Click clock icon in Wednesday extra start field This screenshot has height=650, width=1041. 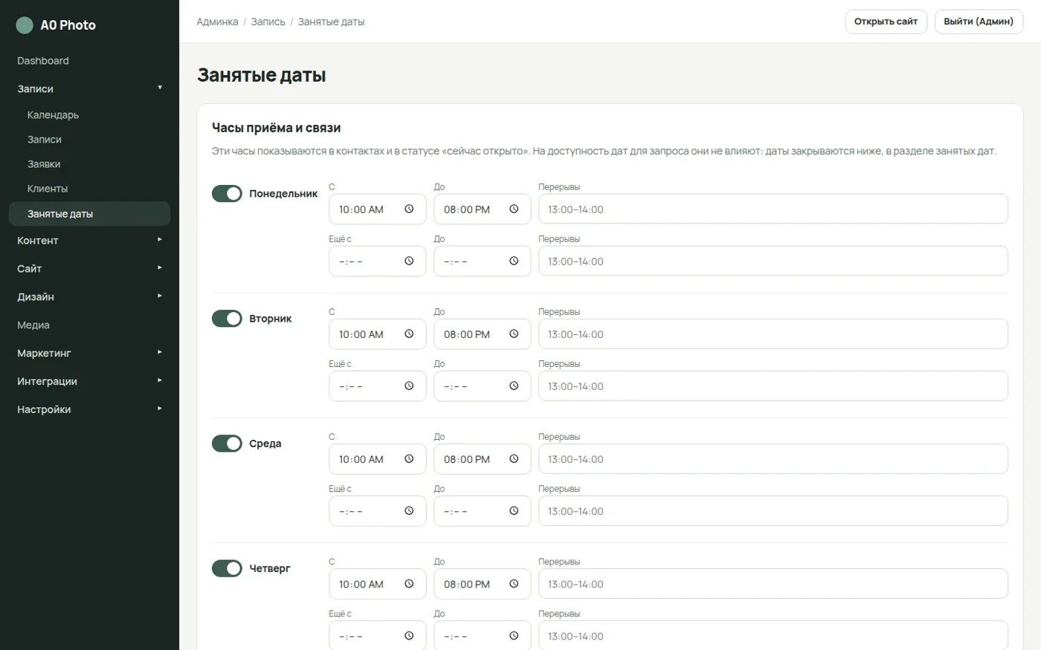point(409,511)
